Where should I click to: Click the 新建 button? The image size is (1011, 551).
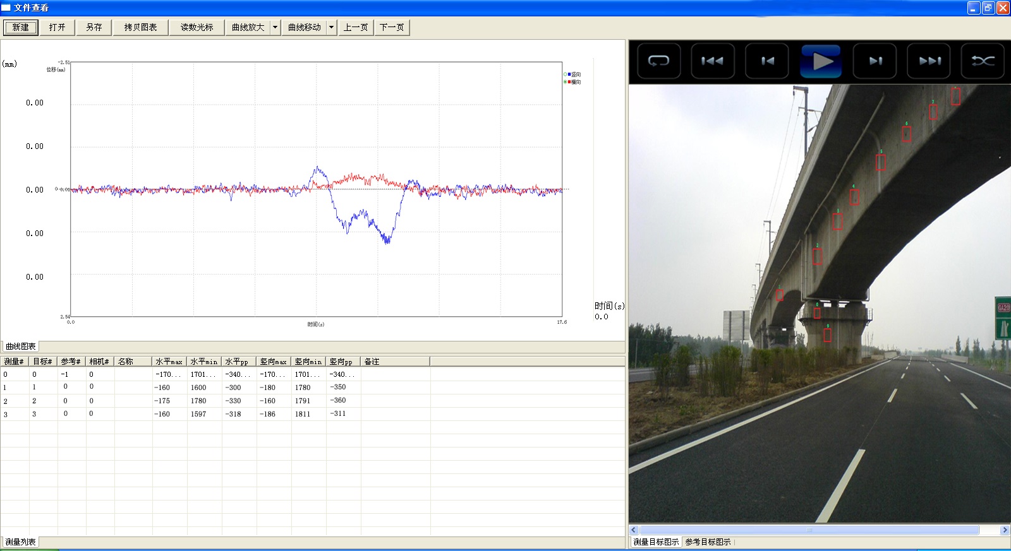pos(21,27)
